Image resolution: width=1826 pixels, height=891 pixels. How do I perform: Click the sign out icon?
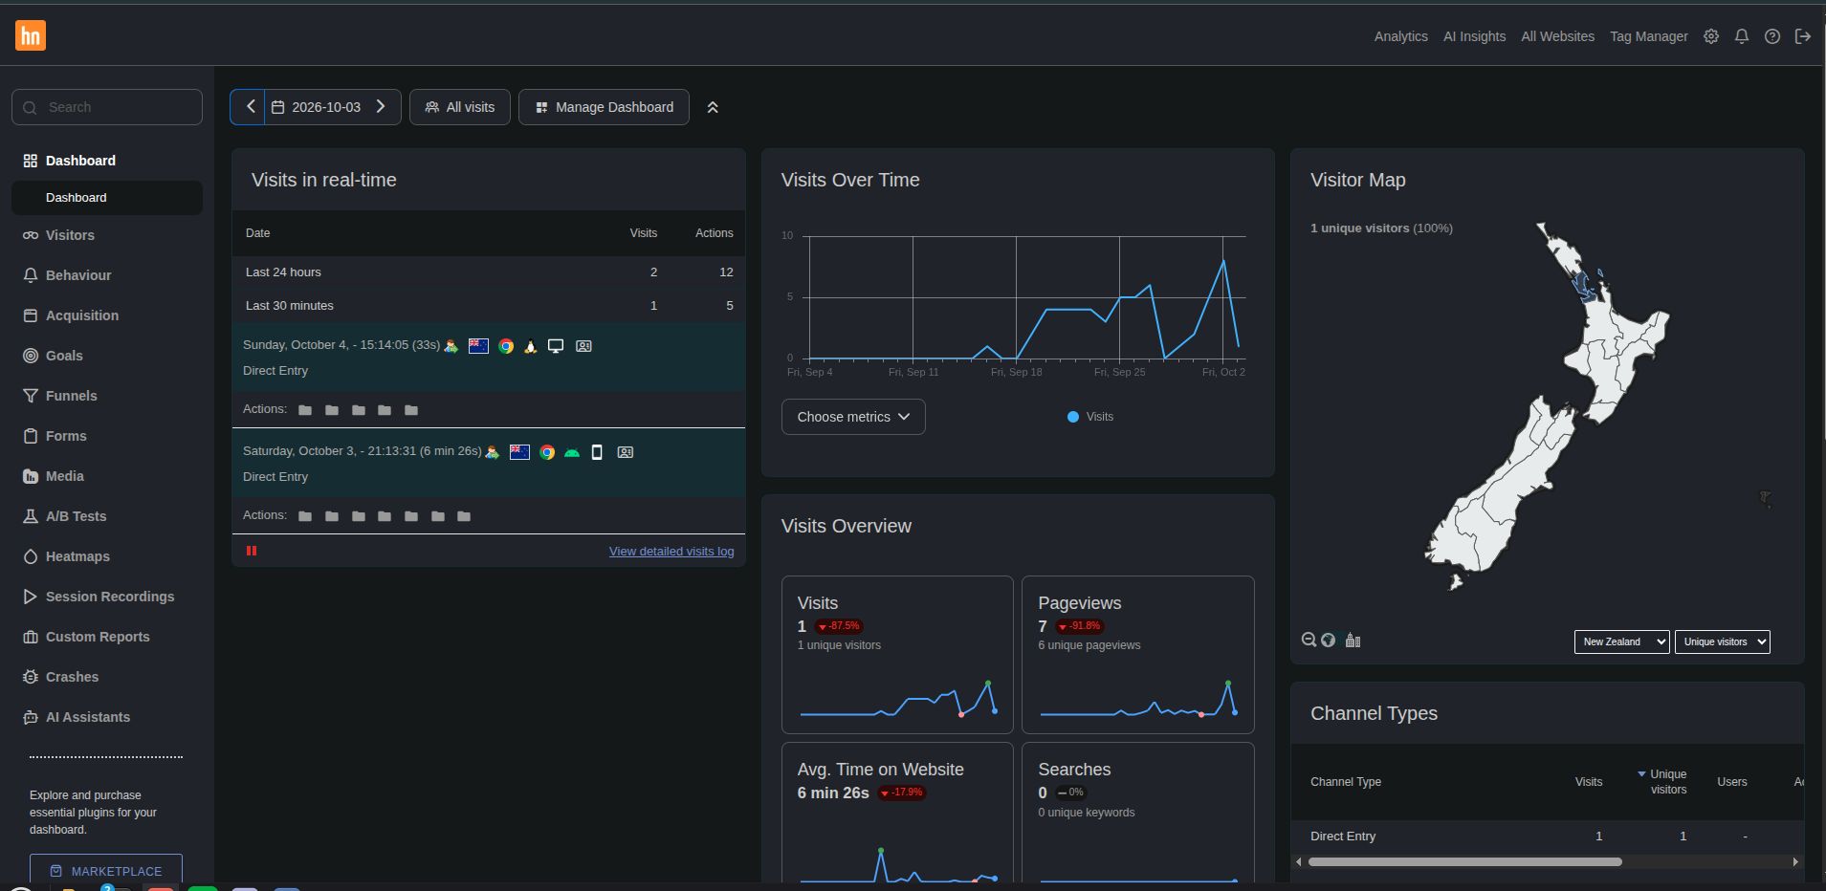point(1803,36)
